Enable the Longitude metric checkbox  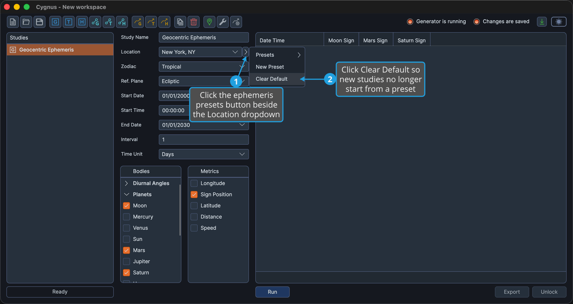click(x=194, y=183)
